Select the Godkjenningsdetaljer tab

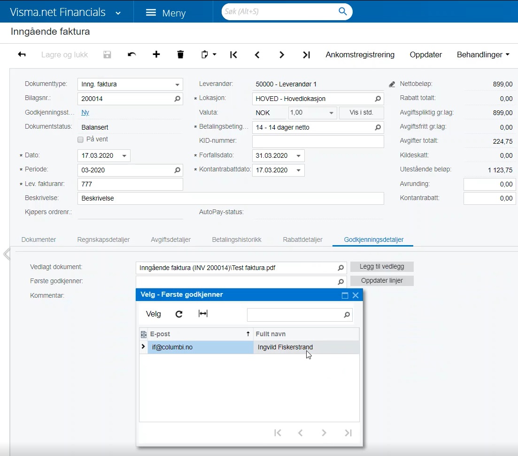(374, 240)
